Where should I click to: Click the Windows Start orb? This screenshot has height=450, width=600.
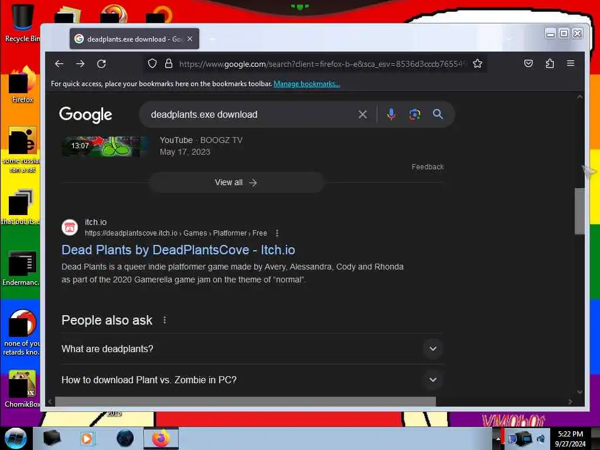coord(16,438)
